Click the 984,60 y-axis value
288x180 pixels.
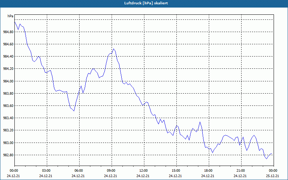8,44
